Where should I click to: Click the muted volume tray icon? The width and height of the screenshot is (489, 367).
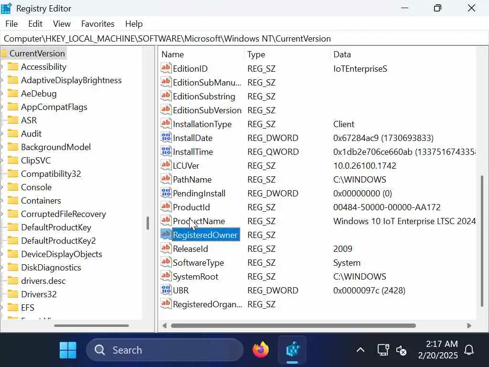coord(401,350)
